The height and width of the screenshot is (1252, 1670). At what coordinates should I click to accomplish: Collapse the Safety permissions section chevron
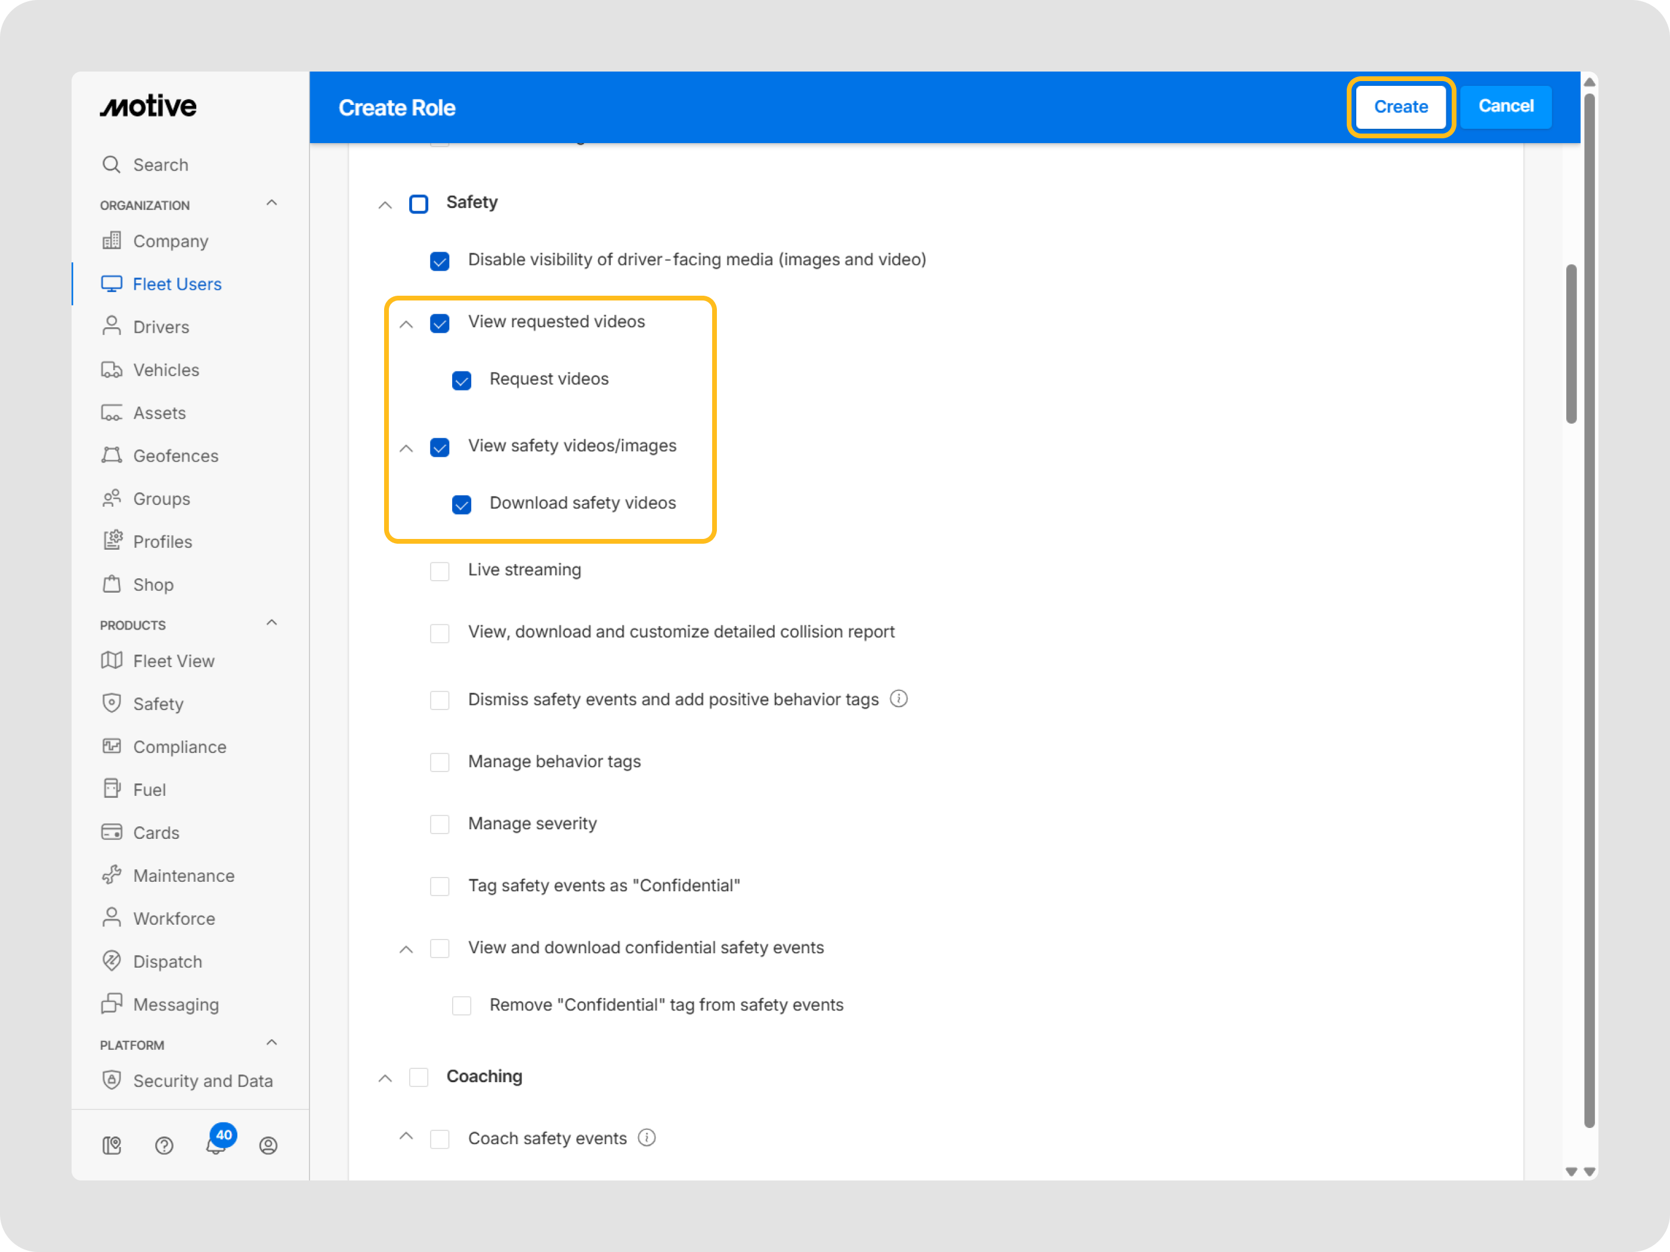point(385,204)
